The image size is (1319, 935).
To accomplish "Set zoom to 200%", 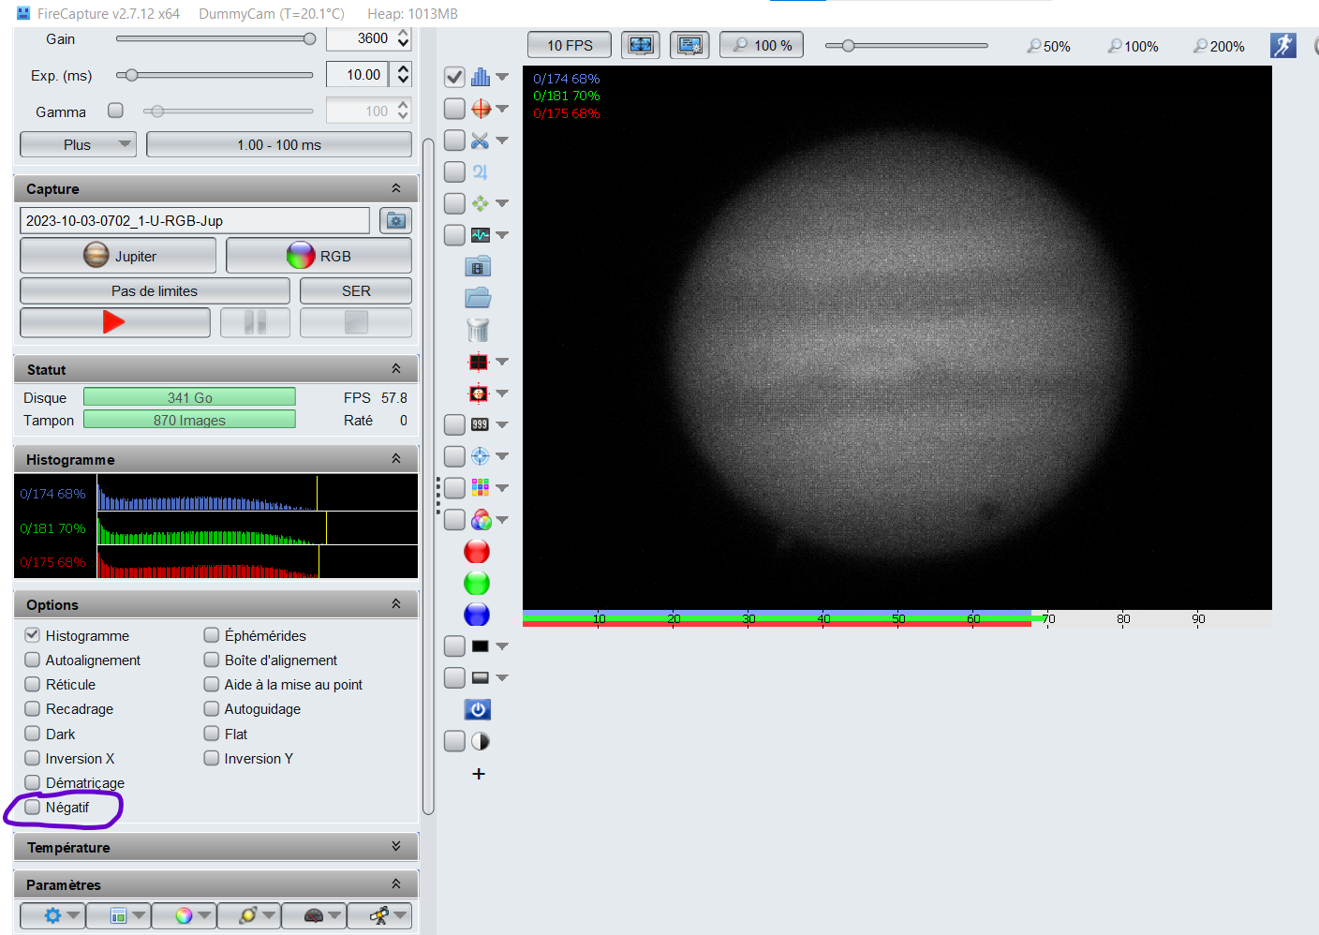I will (1218, 46).
